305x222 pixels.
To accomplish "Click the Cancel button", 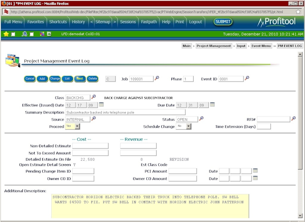I will [30, 79].
